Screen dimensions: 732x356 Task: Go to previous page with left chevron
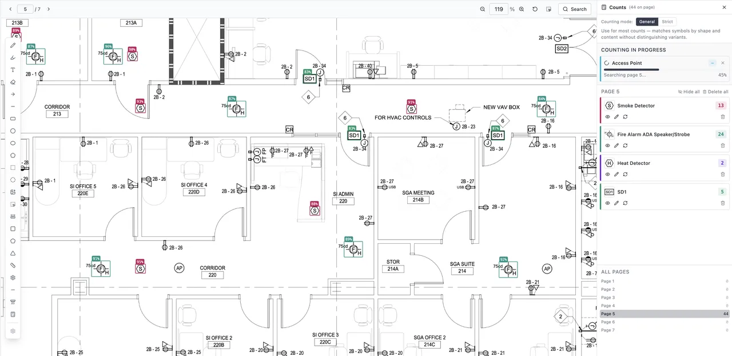10,9
